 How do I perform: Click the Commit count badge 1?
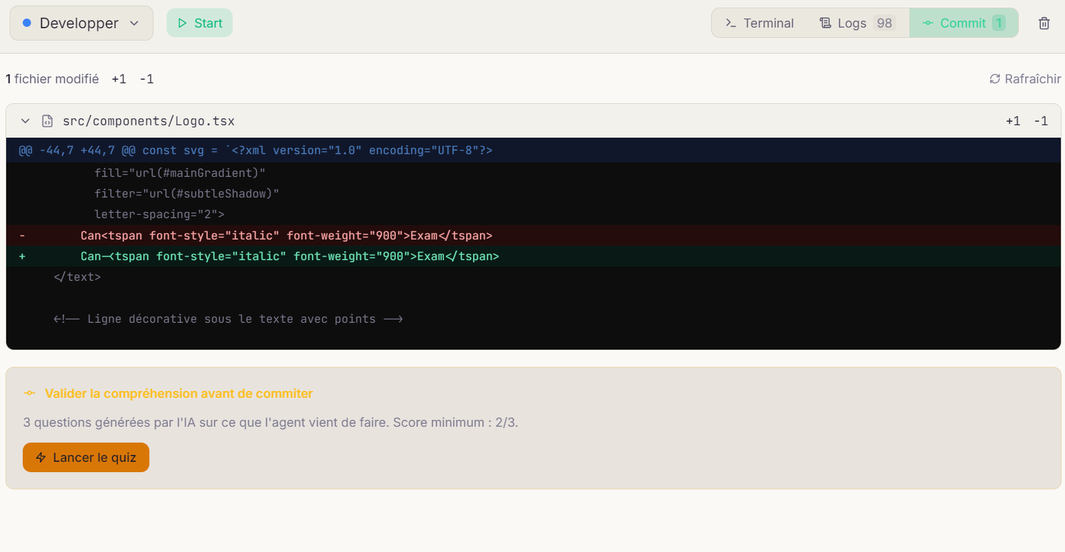click(x=999, y=23)
